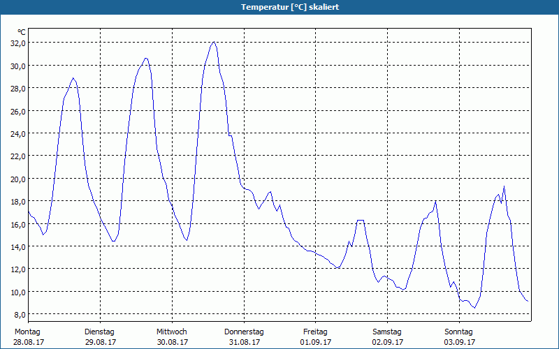Click the 01.09.17 date label
559x349 pixels.
coord(316,342)
